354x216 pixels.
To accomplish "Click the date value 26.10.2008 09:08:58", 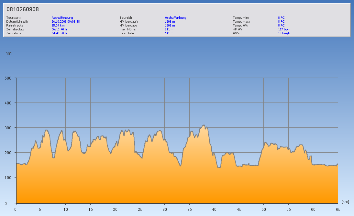I will point(66,21).
